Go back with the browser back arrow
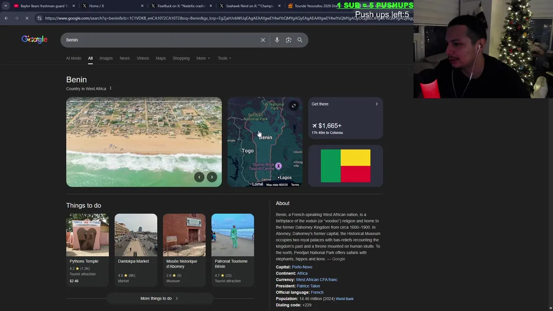Screen dimensions: 553x311 tap(6, 18)
